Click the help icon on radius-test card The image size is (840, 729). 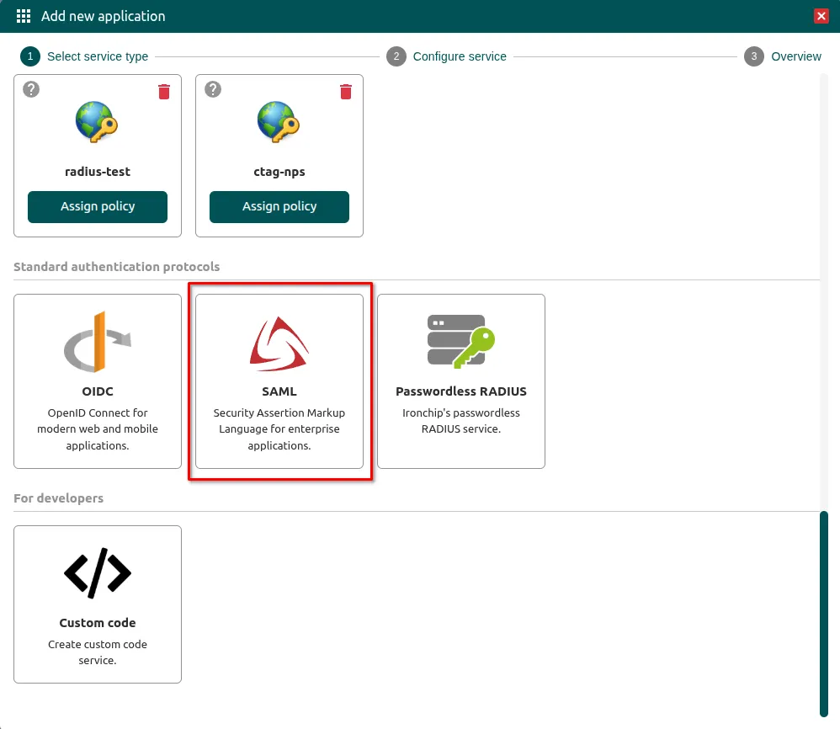tap(31, 89)
